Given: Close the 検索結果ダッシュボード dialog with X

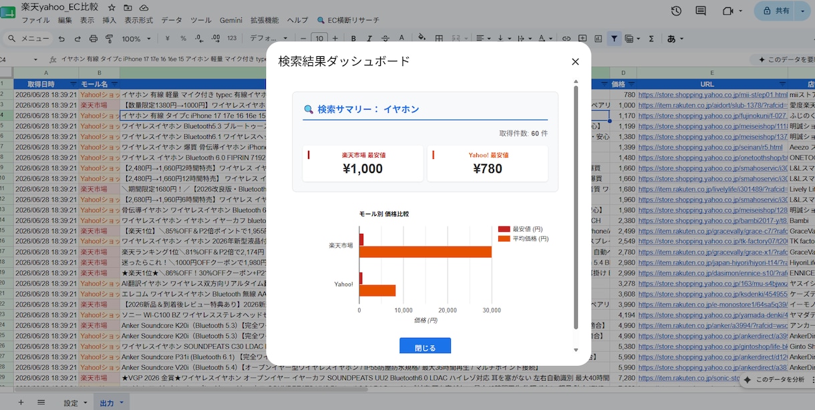Looking at the screenshot, I should coord(575,62).
